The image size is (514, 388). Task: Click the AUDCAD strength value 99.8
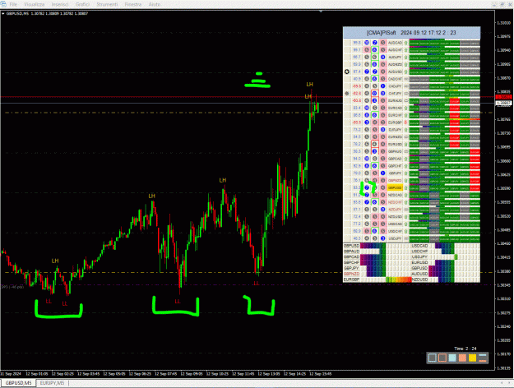[357, 43]
